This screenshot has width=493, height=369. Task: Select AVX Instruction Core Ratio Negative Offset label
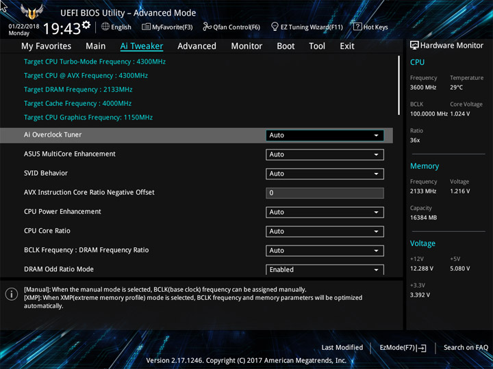click(x=89, y=192)
